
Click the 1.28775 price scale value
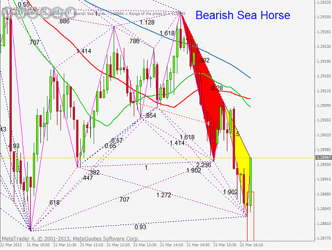coord(324,238)
